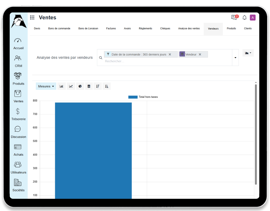Open Trésorerie module in sidebar
270x211 pixels.
pos(18,114)
